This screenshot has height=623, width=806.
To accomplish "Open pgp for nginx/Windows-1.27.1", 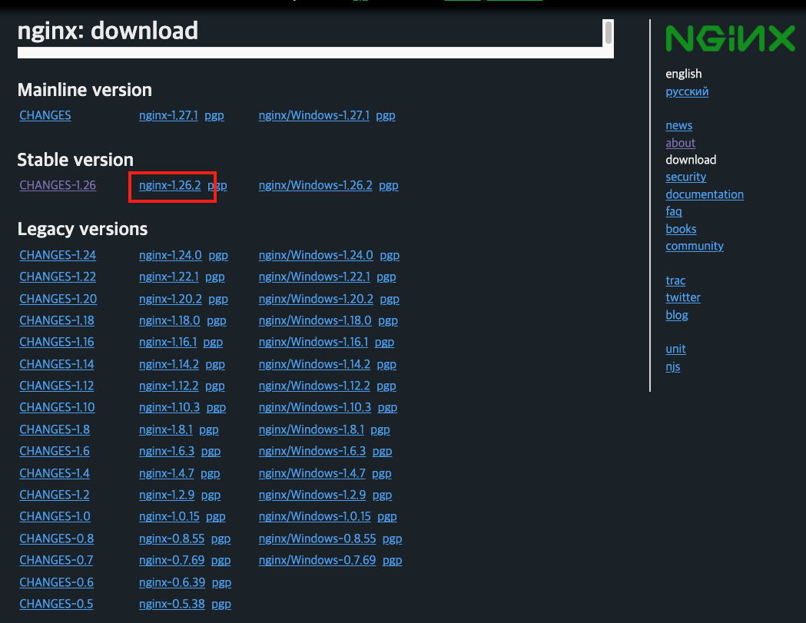I will 386,115.
